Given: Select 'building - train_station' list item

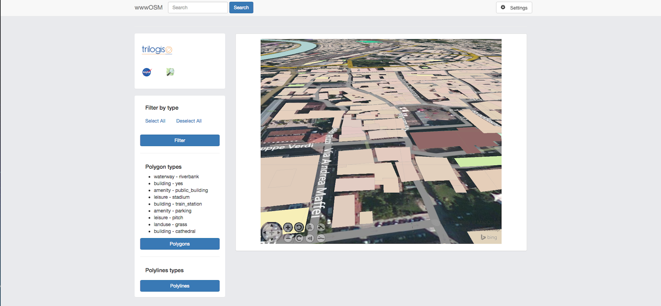Looking at the screenshot, I should point(178,204).
